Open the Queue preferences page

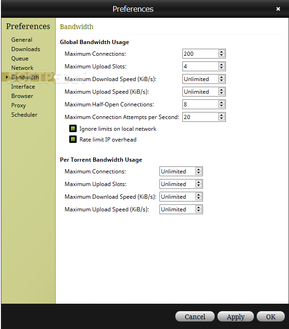(20, 59)
